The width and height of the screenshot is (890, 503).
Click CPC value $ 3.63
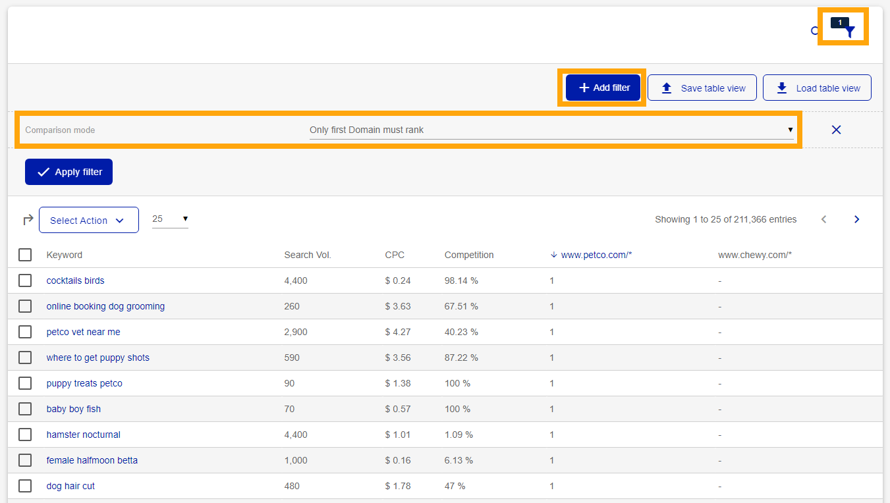click(398, 306)
